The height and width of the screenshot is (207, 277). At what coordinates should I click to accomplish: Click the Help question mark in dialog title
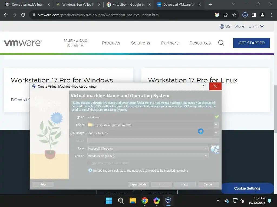coord(203,86)
